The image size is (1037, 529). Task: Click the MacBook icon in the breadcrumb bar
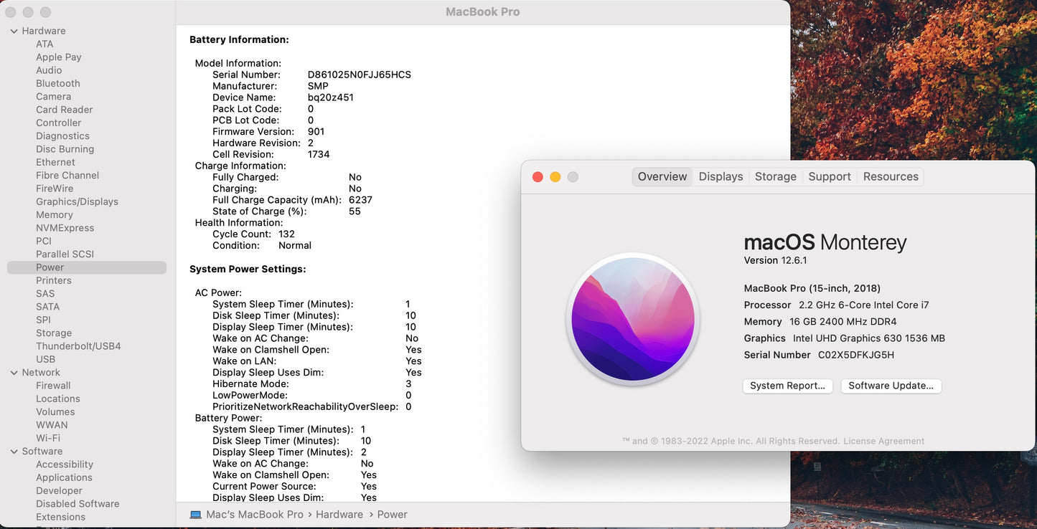[195, 514]
